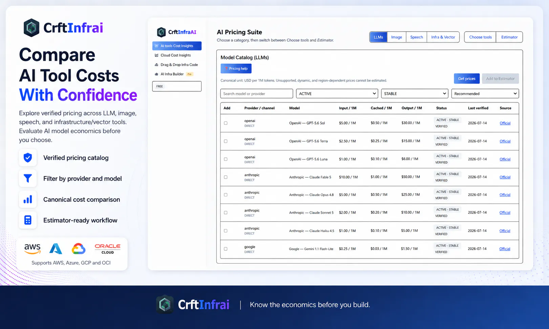Tick the checkbox for GPT-5.6 Sol
The width and height of the screenshot is (549, 329).
[x=226, y=123]
